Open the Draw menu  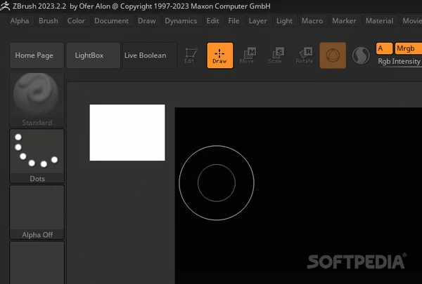coord(147,21)
